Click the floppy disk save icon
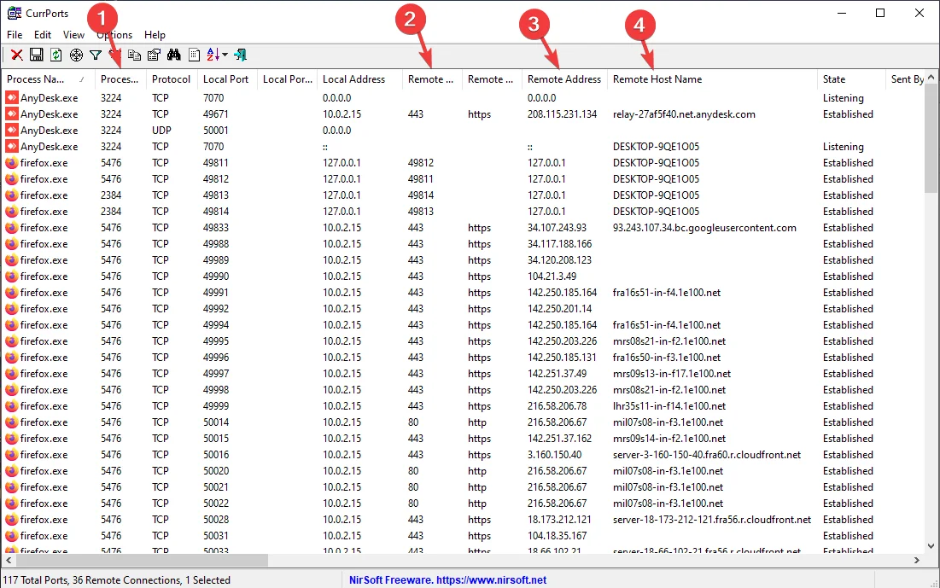The image size is (940, 588). (x=37, y=55)
